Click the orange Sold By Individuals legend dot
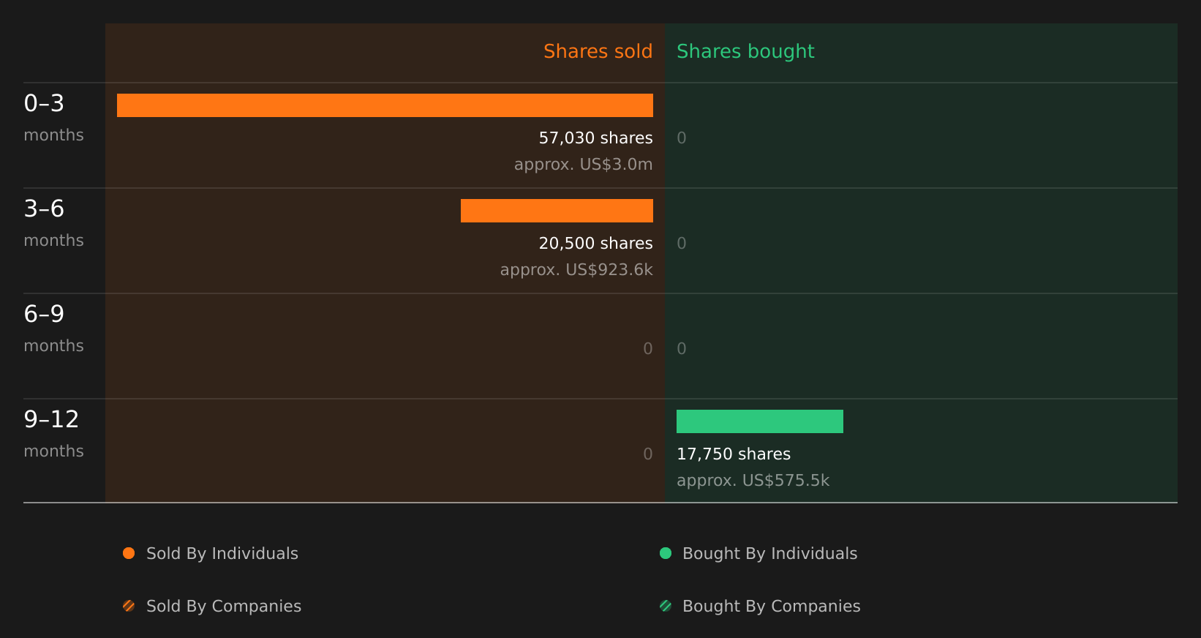 [129, 553]
